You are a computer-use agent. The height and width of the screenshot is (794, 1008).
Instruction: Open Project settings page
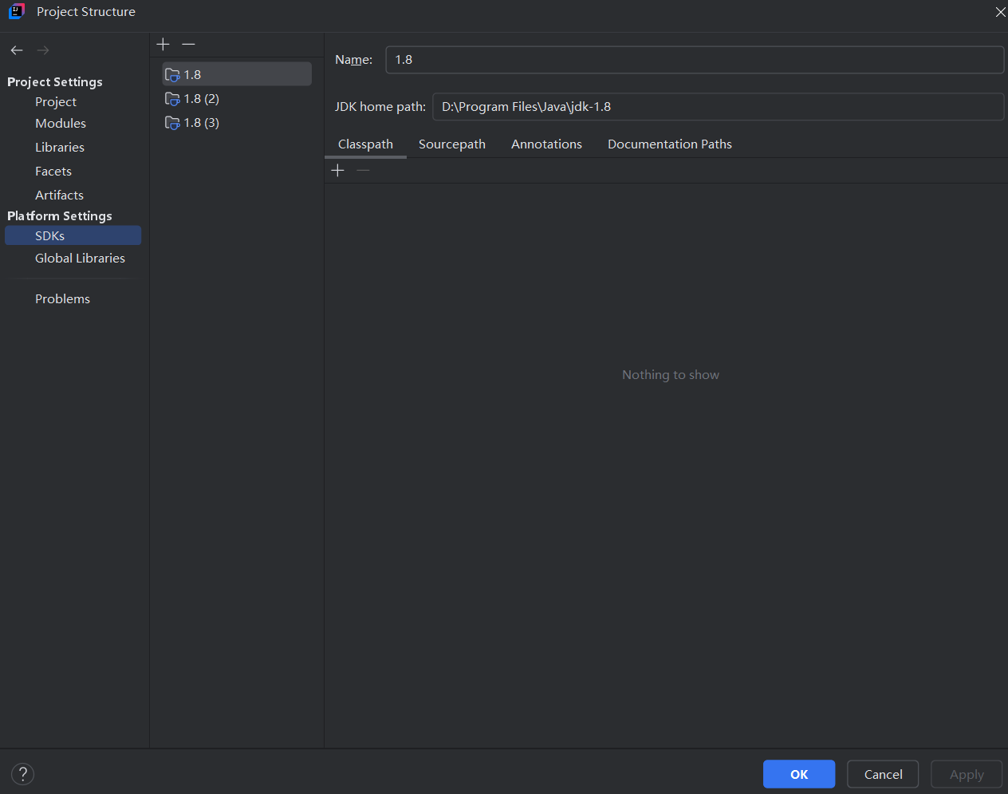click(x=56, y=101)
